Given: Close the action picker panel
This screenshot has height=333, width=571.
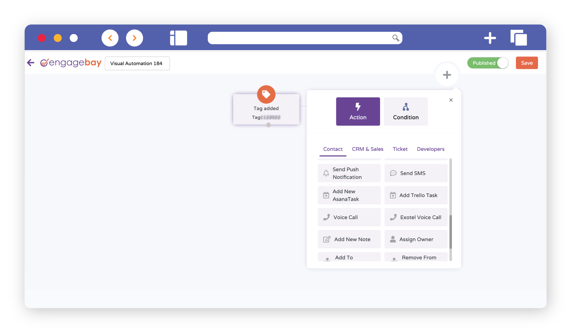Looking at the screenshot, I should [451, 100].
